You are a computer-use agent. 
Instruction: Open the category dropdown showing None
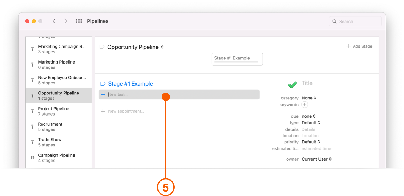click(x=309, y=98)
